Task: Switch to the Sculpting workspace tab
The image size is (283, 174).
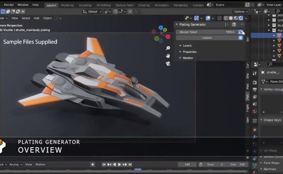Action: coord(85,5)
